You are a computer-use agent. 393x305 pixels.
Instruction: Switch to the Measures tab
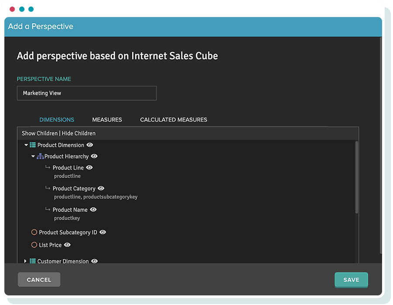coord(107,120)
